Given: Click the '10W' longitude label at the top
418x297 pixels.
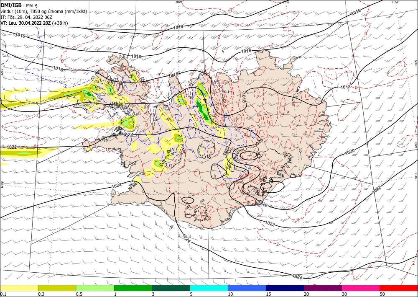Looking at the screenshot, I should (395, 2).
